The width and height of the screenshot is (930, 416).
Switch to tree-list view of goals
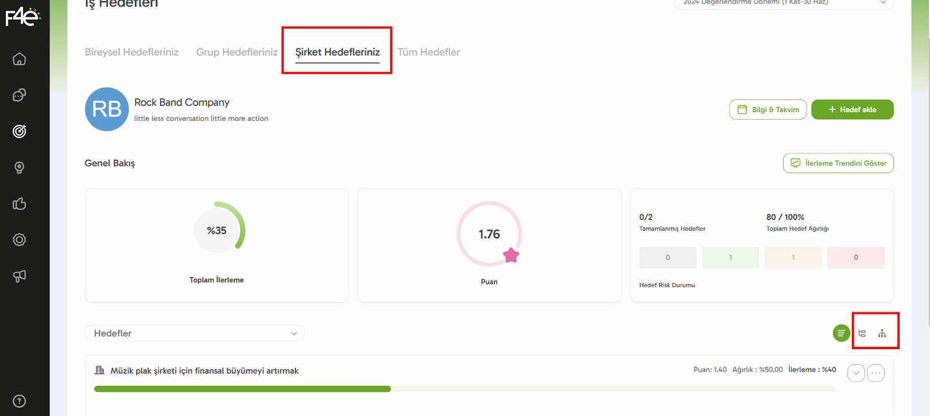point(862,333)
